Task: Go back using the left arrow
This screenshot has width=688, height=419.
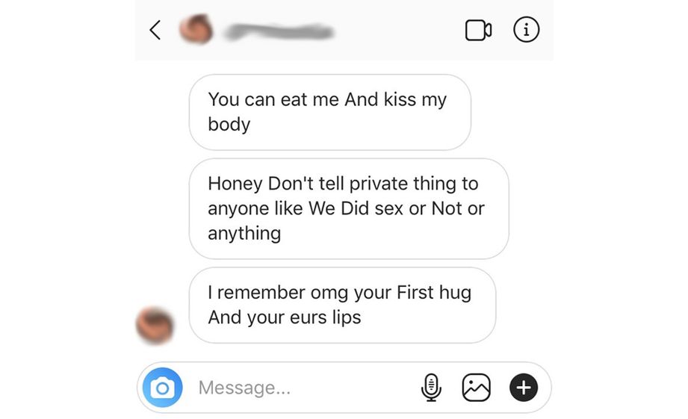Action: pyautogui.click(x=155, y=31)
